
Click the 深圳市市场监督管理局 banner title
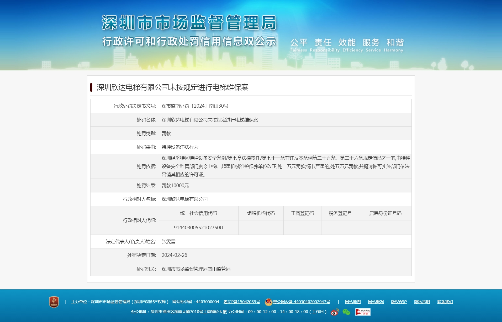(x=189, y=23)
